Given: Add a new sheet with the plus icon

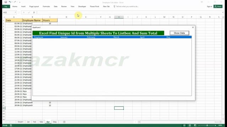Looking at the screenshot, I should click(x=64, y=122).
